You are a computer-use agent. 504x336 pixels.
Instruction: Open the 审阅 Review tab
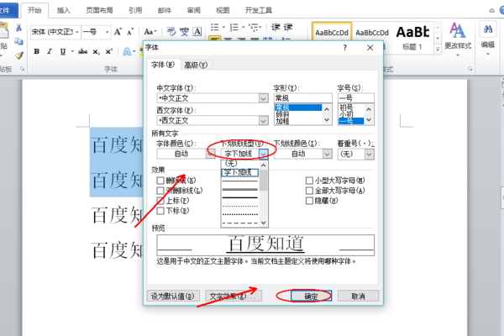pyautogui.click(x=193, y=10)
